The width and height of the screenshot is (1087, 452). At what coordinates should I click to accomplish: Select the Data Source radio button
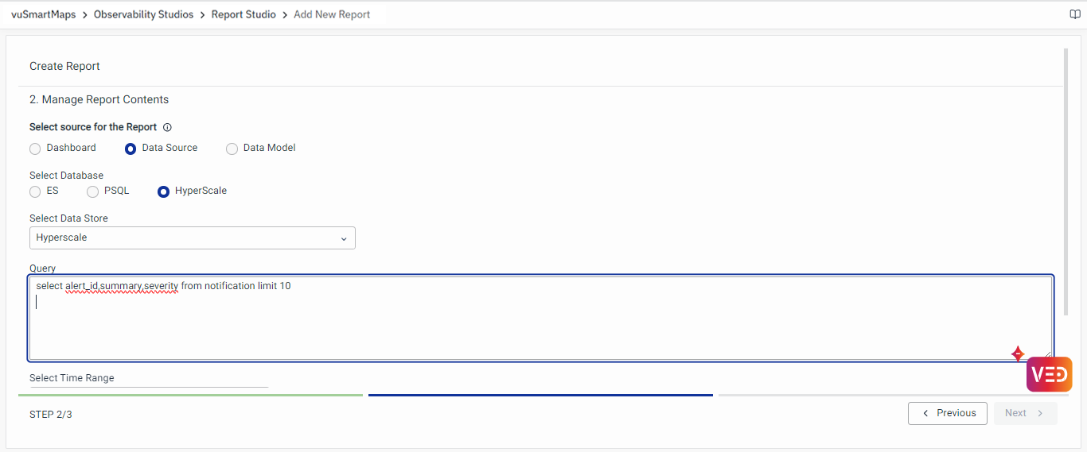point(131,149)
